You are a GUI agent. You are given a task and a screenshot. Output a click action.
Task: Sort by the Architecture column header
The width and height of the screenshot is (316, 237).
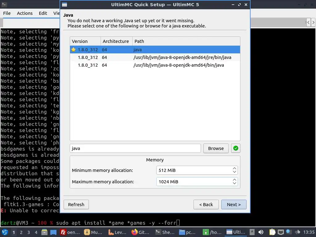[x=116, y=41]
